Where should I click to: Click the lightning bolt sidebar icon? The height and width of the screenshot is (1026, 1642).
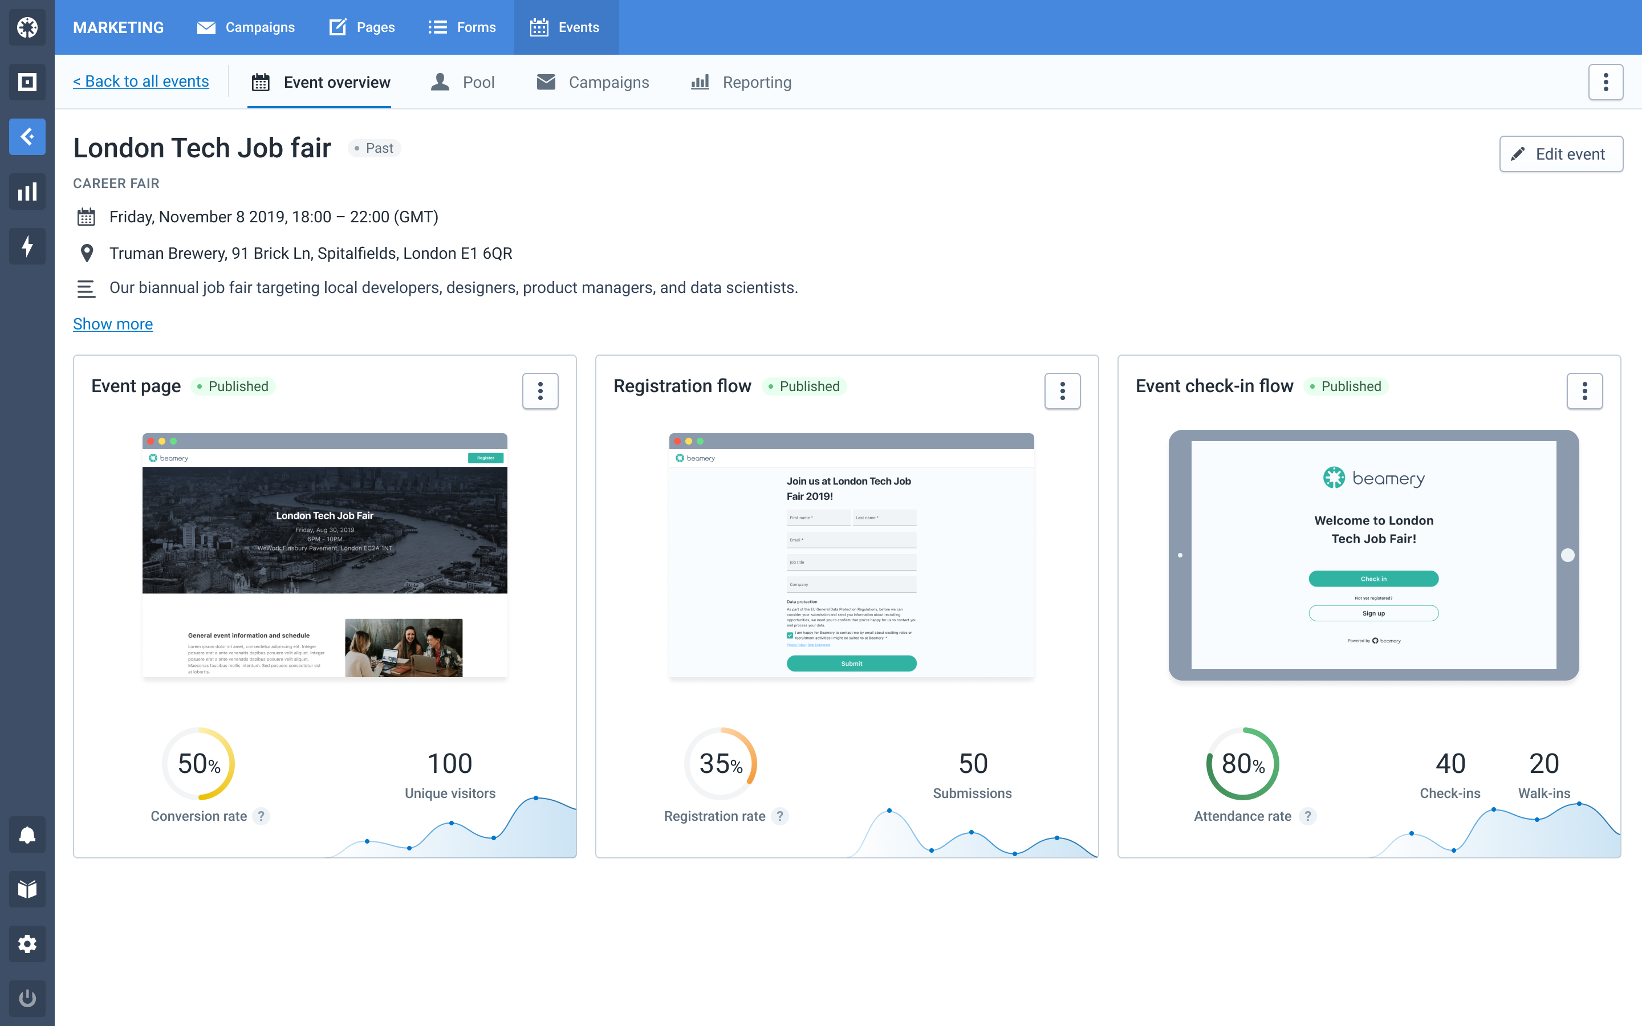coord(27,246)
